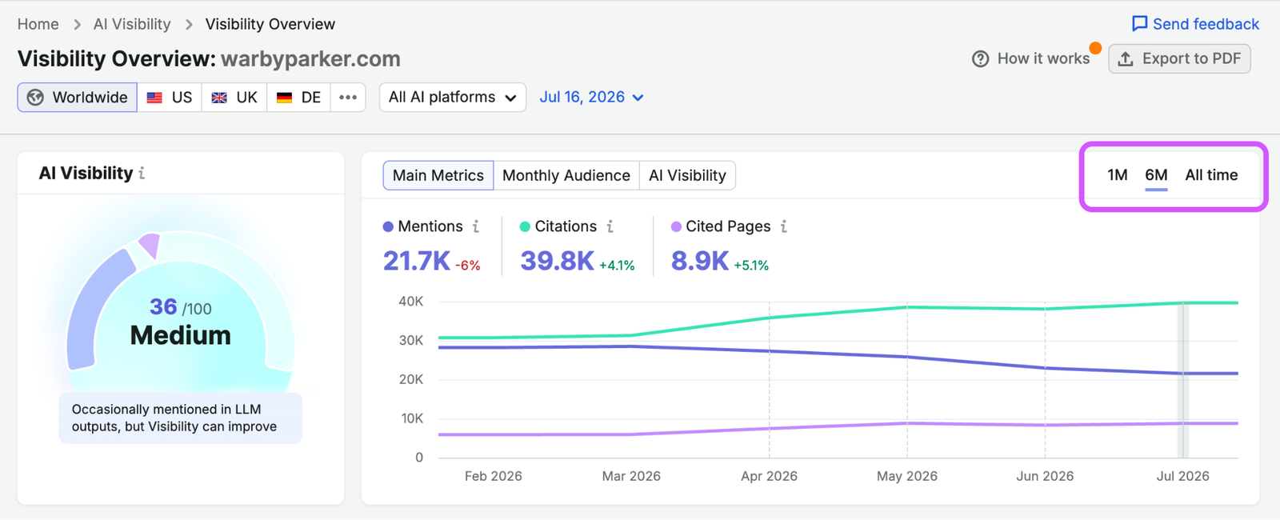Expand more regions with the ellipsis button

tap(348, 98)
